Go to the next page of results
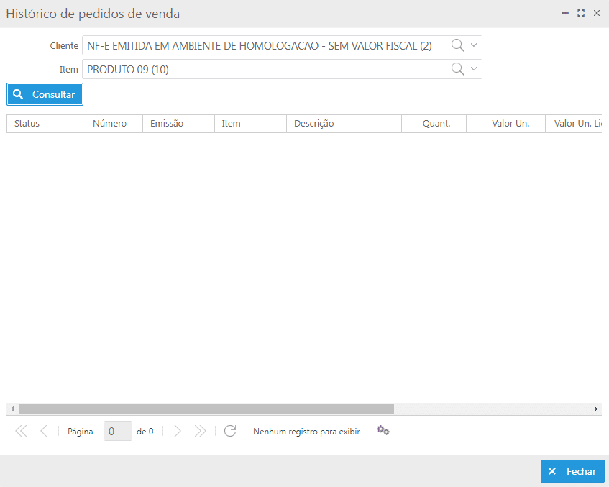The height and width of the screenshot is (487, 609). pyautogui.click(x=178, y=431)
